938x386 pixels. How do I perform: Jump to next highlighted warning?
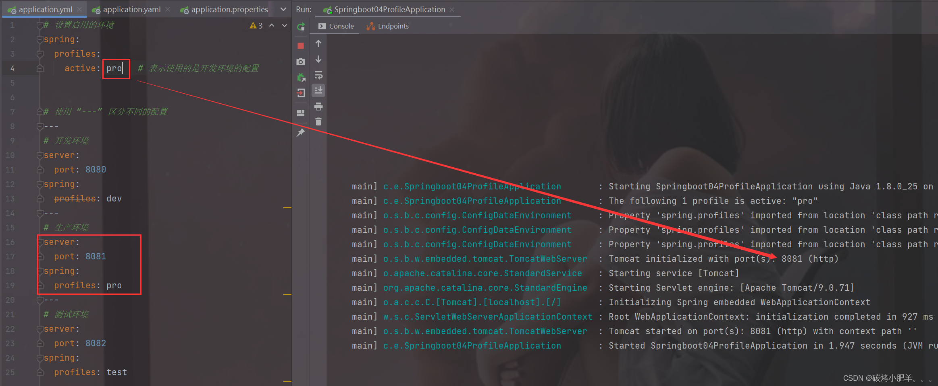click(x=285, y=25)
